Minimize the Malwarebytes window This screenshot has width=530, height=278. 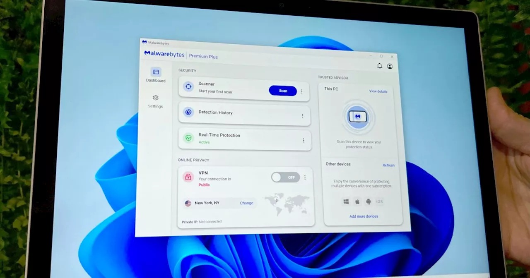371,55
